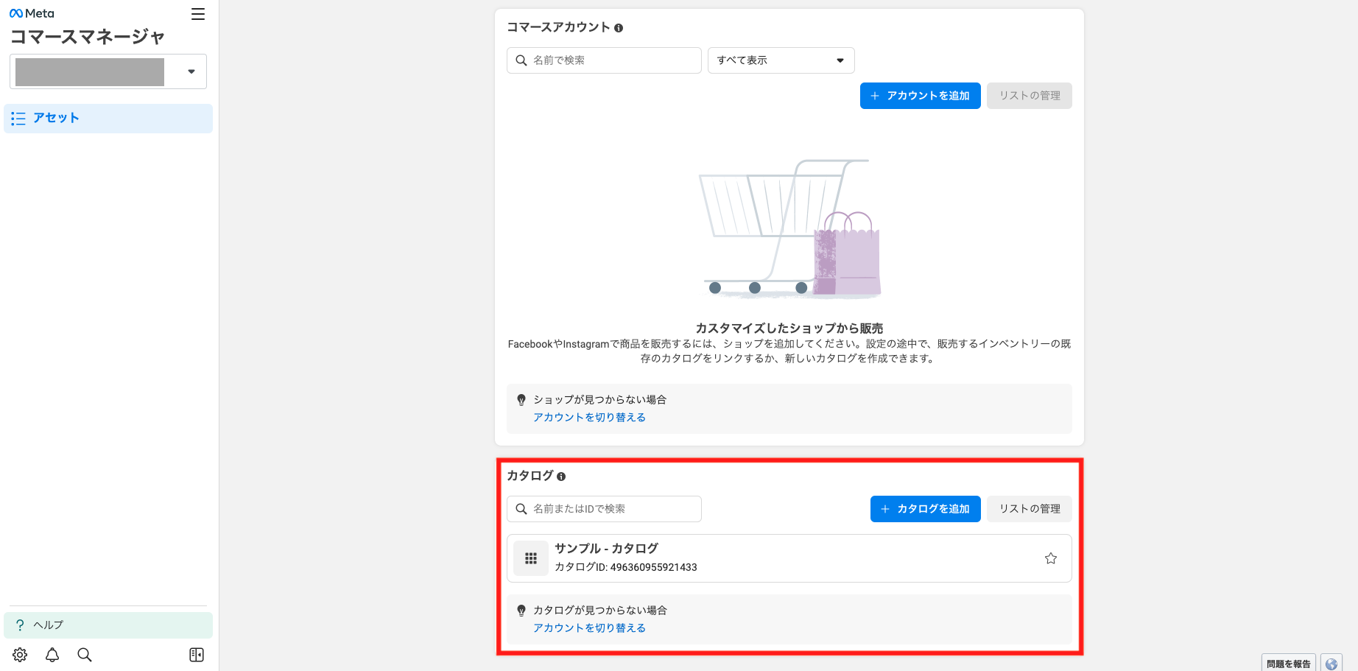Viewport: 1358px width, 671px height.
Task: Click the 問題を報告 button
Action: [x=1288, y=663]
